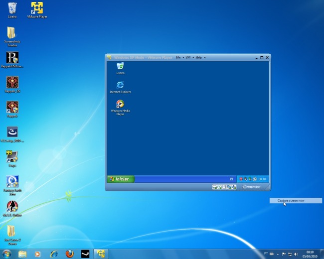
Task: Click the VMware Player title bar icon
Action: coord(109,57)
